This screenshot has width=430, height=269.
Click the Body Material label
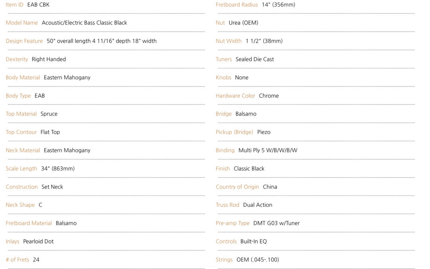pyautogui.click(x=23, y=77)
